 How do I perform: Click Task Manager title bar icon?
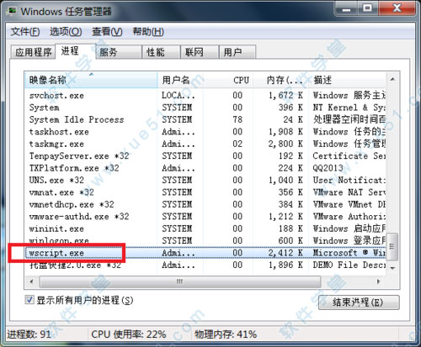coord(12,12)
